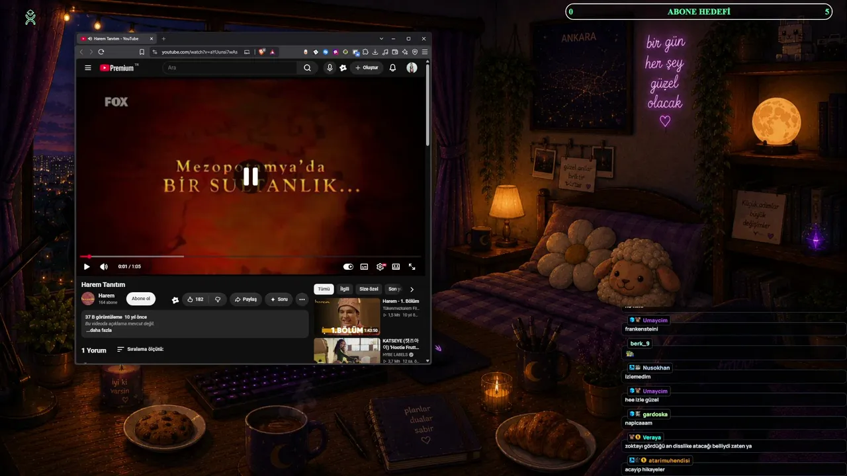Image resolution: width=847 pixels, height=476 pixels.
Task: Subscribe with the Abone ol button
Action: click(x=141, y=299)
